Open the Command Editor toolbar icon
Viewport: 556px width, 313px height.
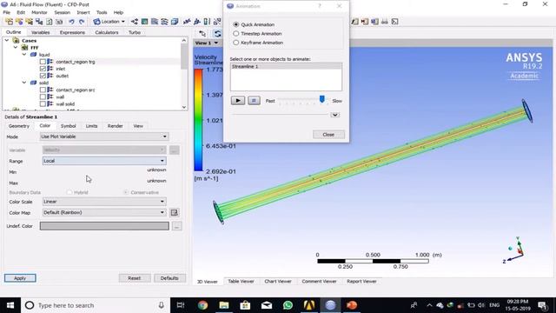pos(394,22)
